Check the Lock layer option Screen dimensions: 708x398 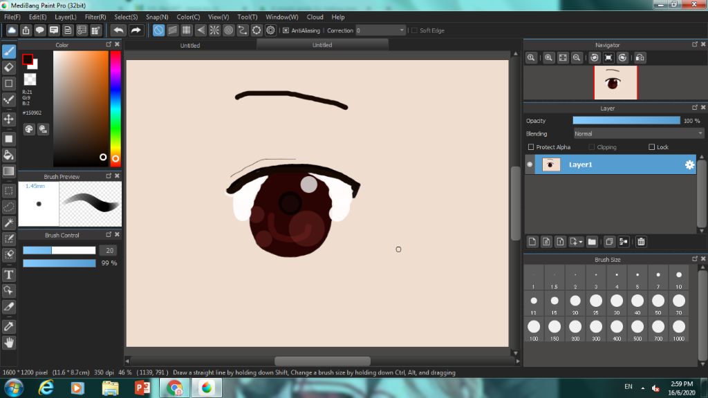click(651, 147)
